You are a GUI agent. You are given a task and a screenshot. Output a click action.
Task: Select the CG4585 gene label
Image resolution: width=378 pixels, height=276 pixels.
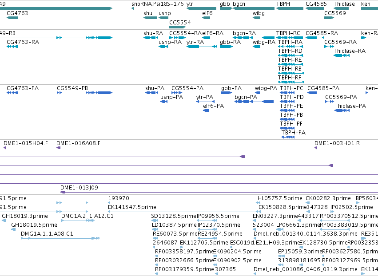(316, 4)
